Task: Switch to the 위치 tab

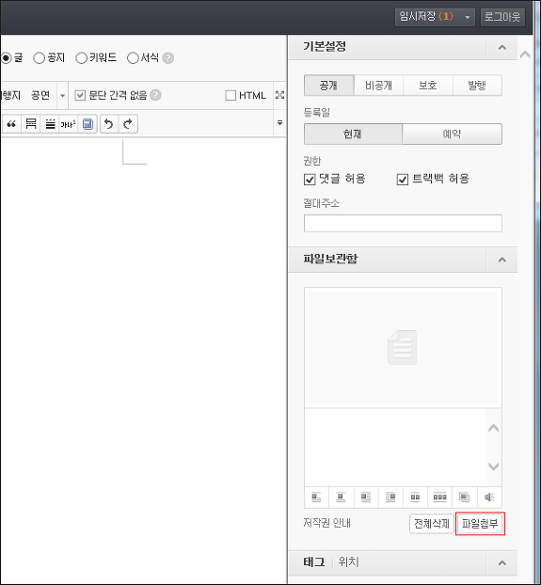Action: click(348, 561)
